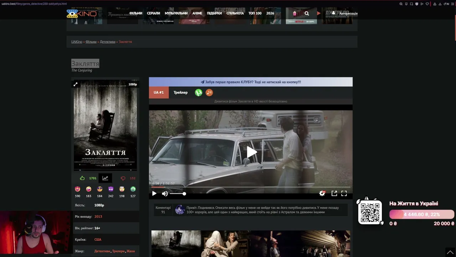
Task: Open the site search magnifier icon
Action: coord(307,14)
